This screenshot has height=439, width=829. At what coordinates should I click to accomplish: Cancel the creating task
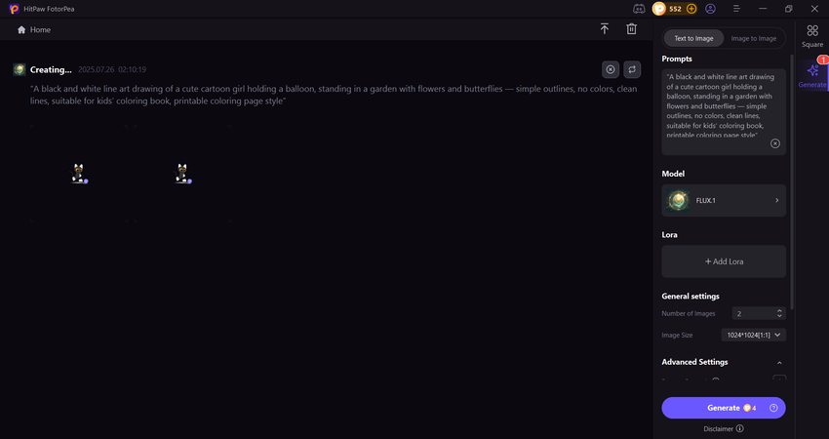tap(611, 69)
